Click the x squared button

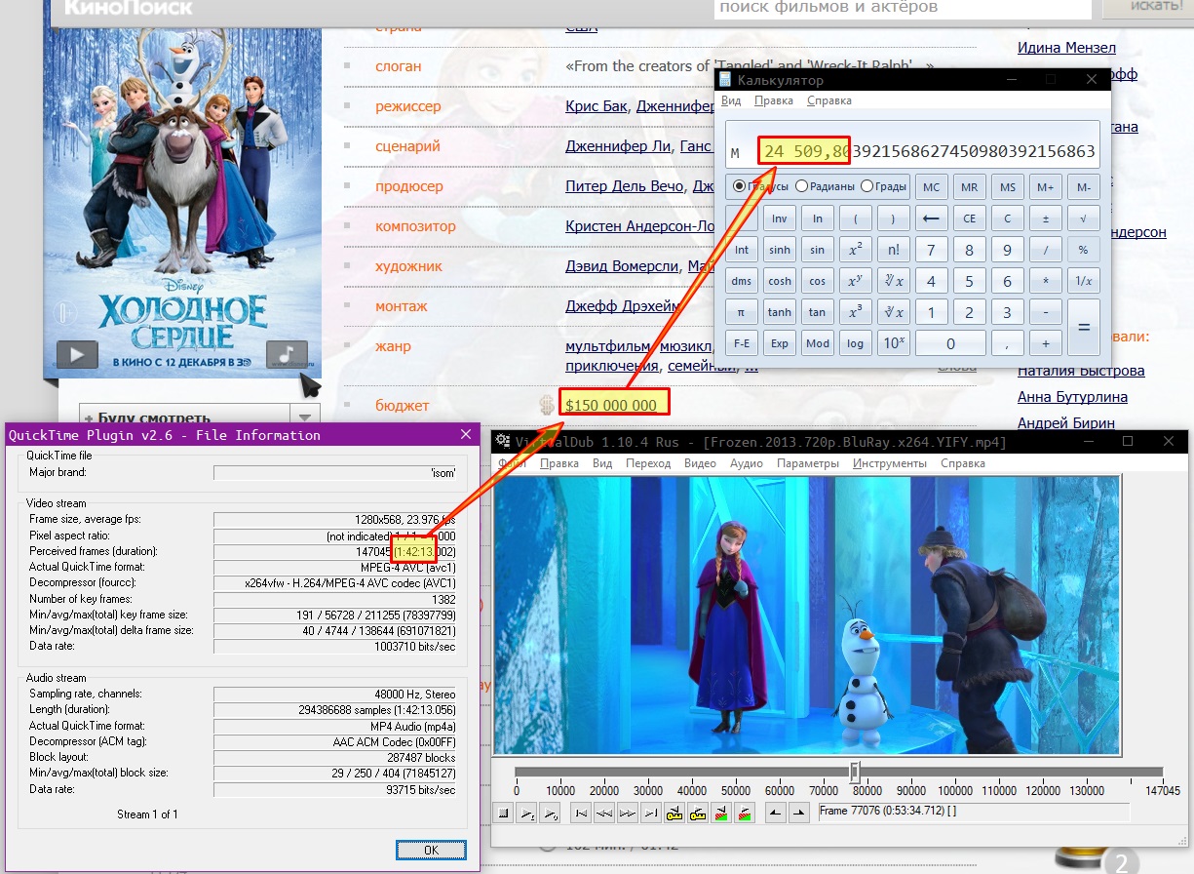[x=855, y=250]
